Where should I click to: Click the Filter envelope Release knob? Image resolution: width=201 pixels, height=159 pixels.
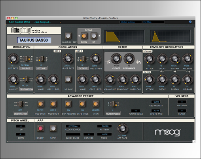[x=188, y=79]
